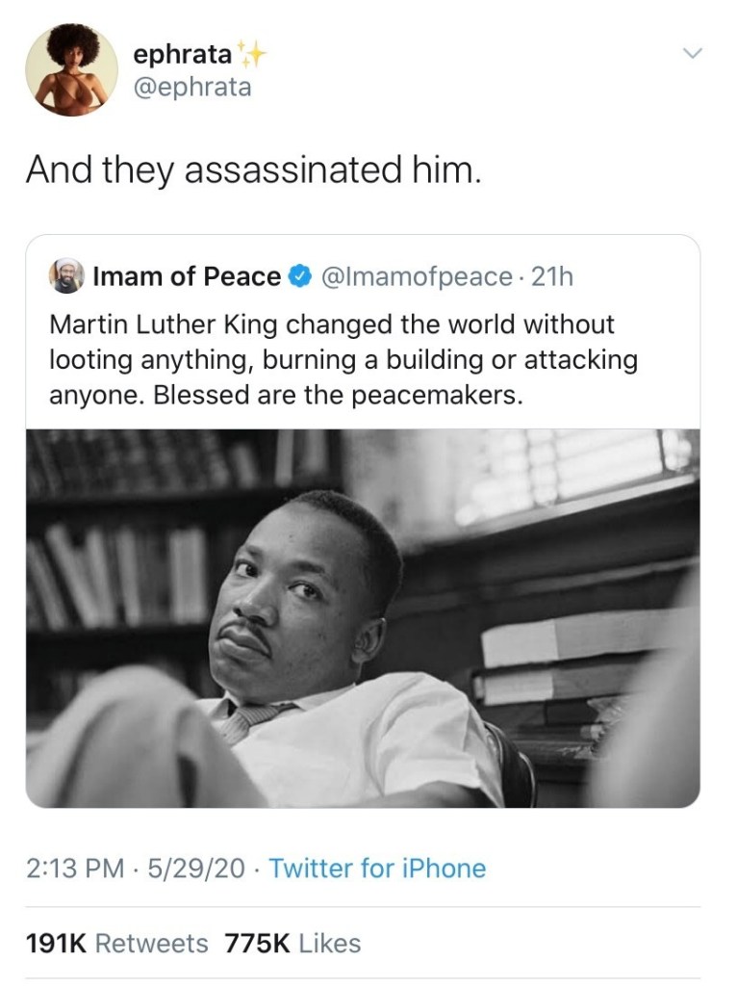
Task: Click the "And they assassinated him." text
Action: (x=252, y=171)
